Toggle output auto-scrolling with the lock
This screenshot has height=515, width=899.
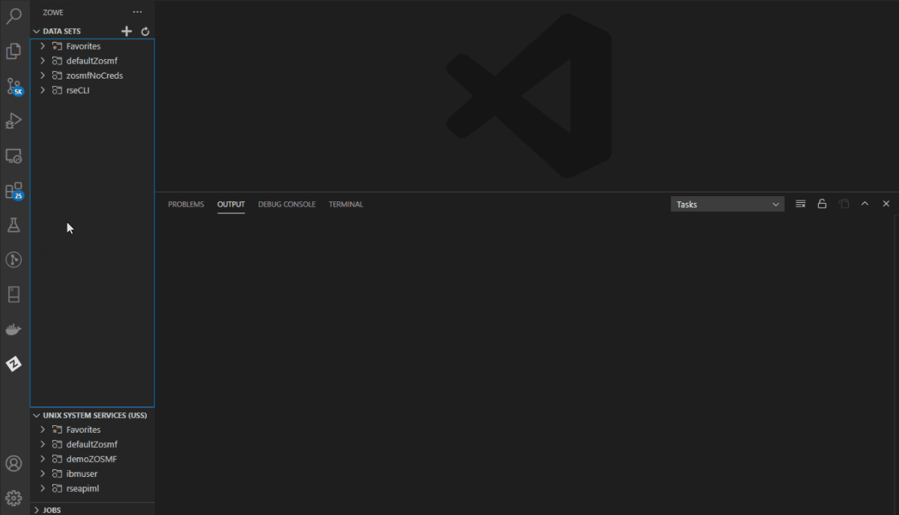point(822,203)
